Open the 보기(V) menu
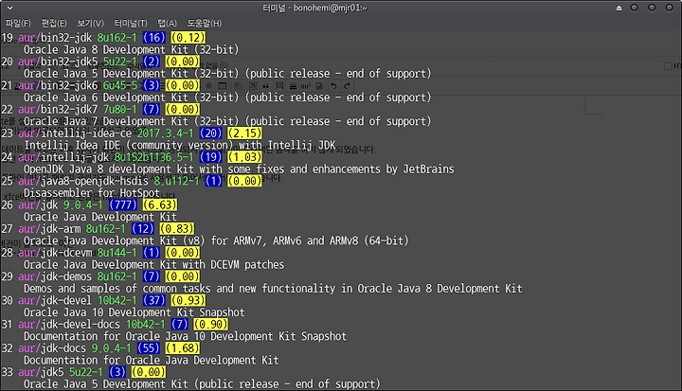Viewport: 682px width, 391px height. point(91,23)
